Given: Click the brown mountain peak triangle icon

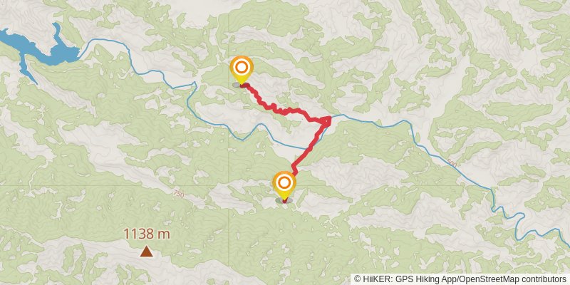Looking at the screenshot, I should (146, 252).
